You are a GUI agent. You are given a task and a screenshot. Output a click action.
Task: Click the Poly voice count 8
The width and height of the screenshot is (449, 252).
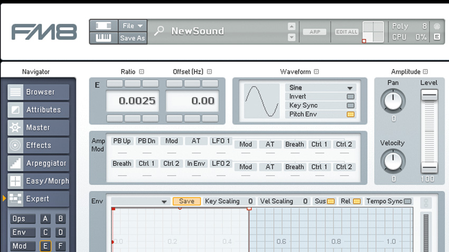[x=424, y=26]
